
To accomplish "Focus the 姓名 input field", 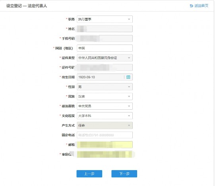I will 105,29.
